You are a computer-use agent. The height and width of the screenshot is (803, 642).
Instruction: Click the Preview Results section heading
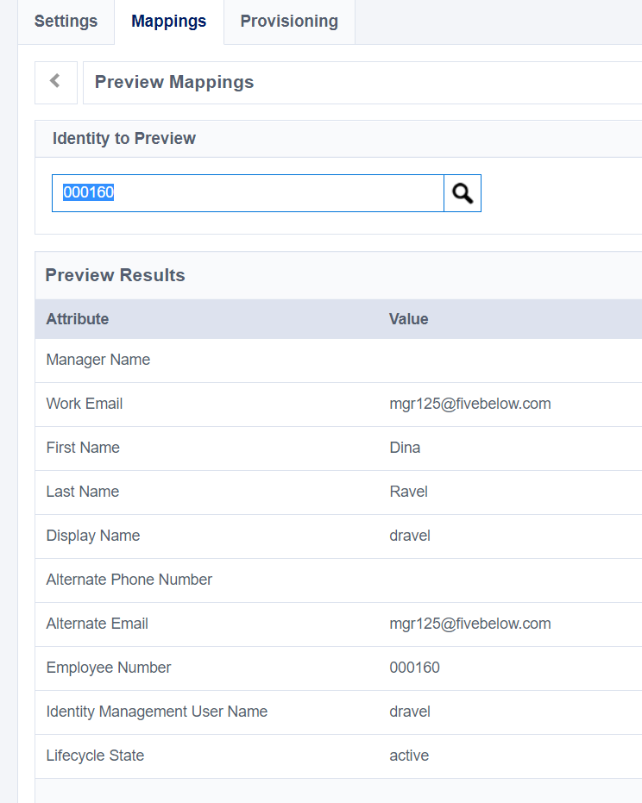tap(115, 275)
